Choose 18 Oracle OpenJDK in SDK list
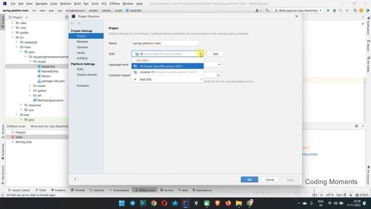This screenshot has width=371, height=209. tap(168, 66)
